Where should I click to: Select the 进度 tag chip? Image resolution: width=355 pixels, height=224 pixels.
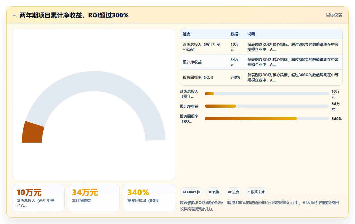233,192
